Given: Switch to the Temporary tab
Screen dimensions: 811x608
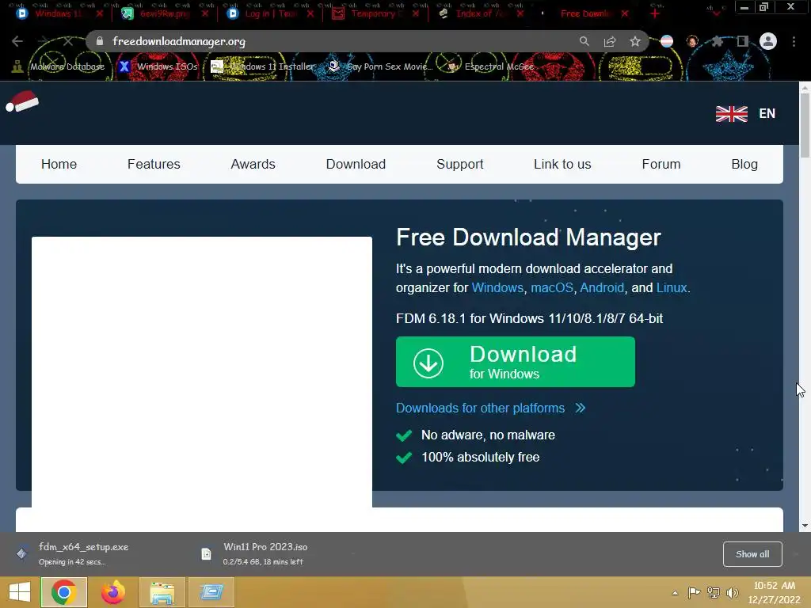Looking at the screenshot, I should [x=376, y=13].
